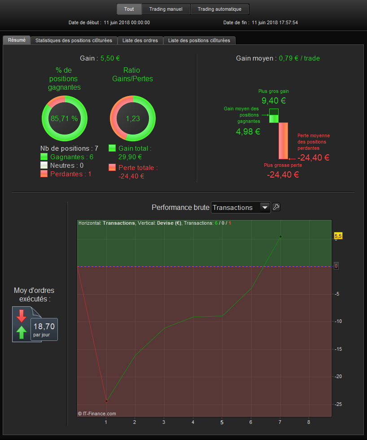Click the red Perdantes legend square
The width and height of the screenshot is (367, 440).
point(44,174)
